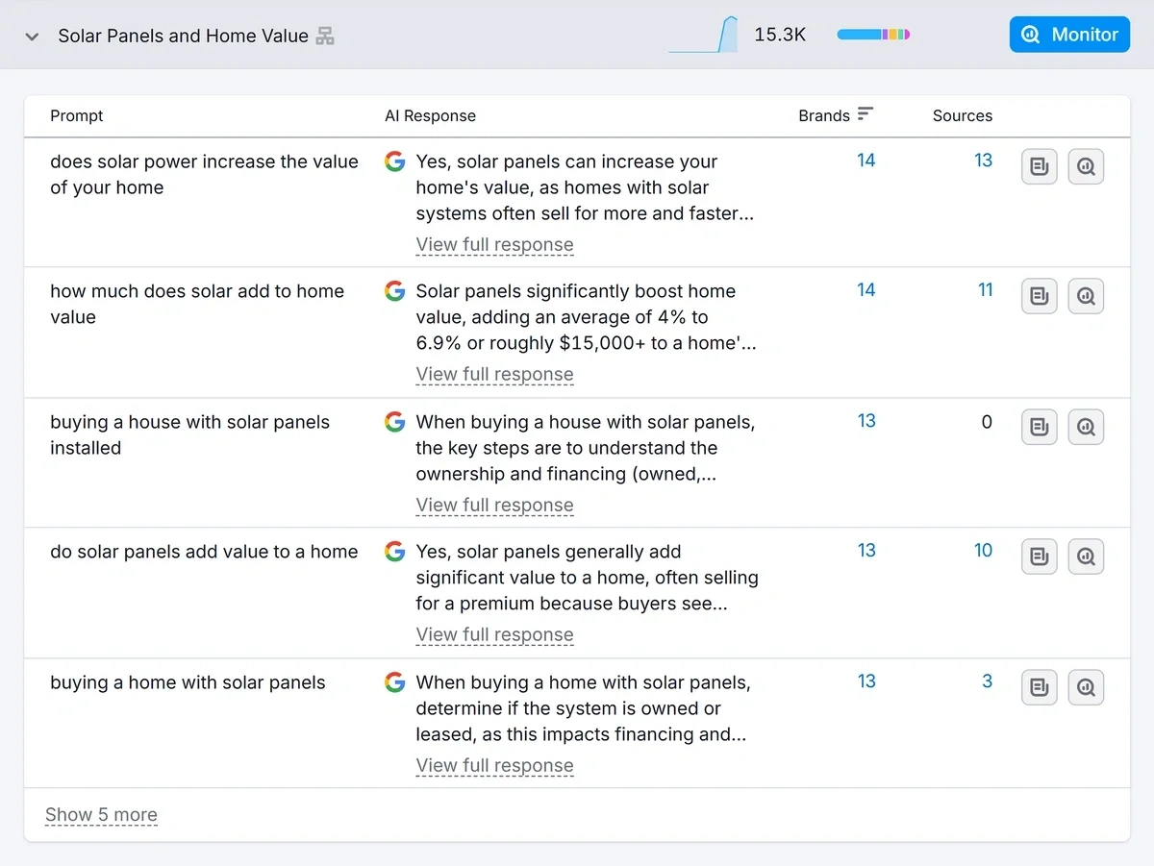Click the magnifier icon for 'do solar panels add value' row
Image resolution: width=1154 pixels, height=866 pixels.
[1086, 557]
